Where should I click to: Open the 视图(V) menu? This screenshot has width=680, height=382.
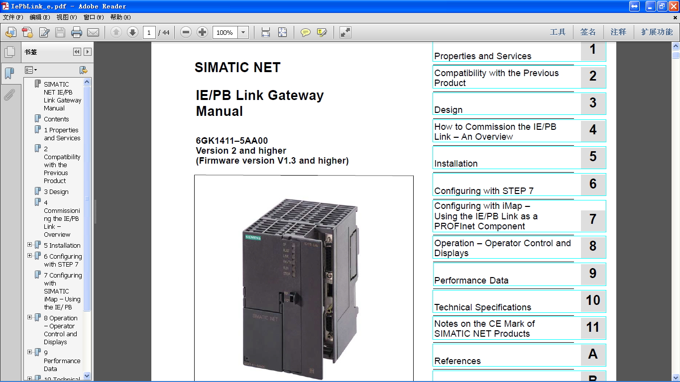coord(67,17)
